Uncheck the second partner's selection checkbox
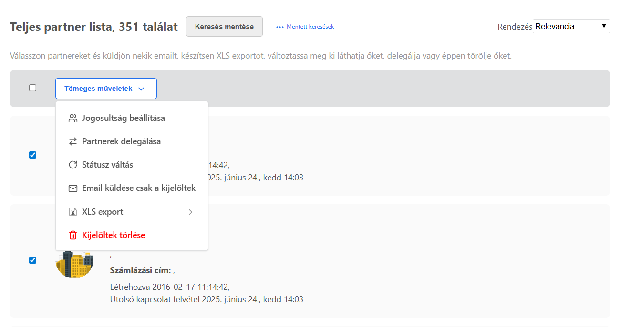The height and width of the screenshot is (327, 620). 32,260
